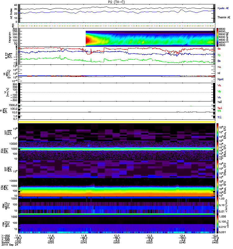The image size is (233, 249).
Task: Click the keogram counts color bar
Action: pyautogui.click(x=218, y=37)
